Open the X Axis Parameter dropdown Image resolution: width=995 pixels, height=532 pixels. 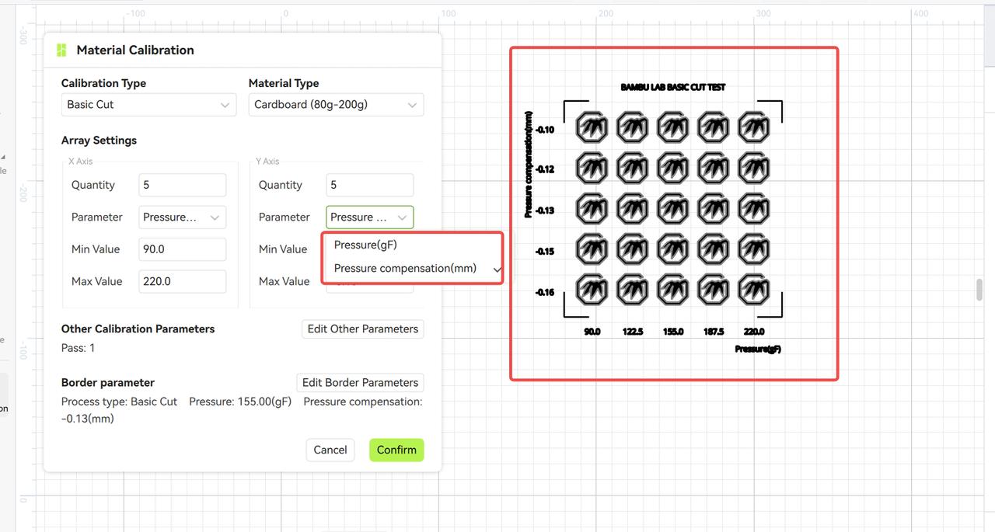[x=182, y=217]
